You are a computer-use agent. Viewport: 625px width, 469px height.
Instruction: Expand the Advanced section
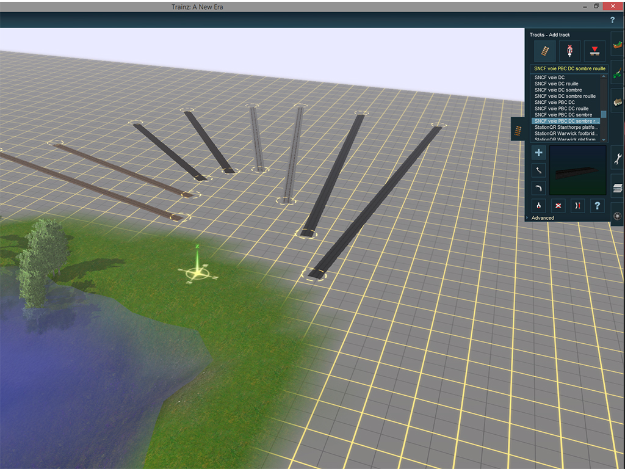pyautogui.click(x=543, y=218)
